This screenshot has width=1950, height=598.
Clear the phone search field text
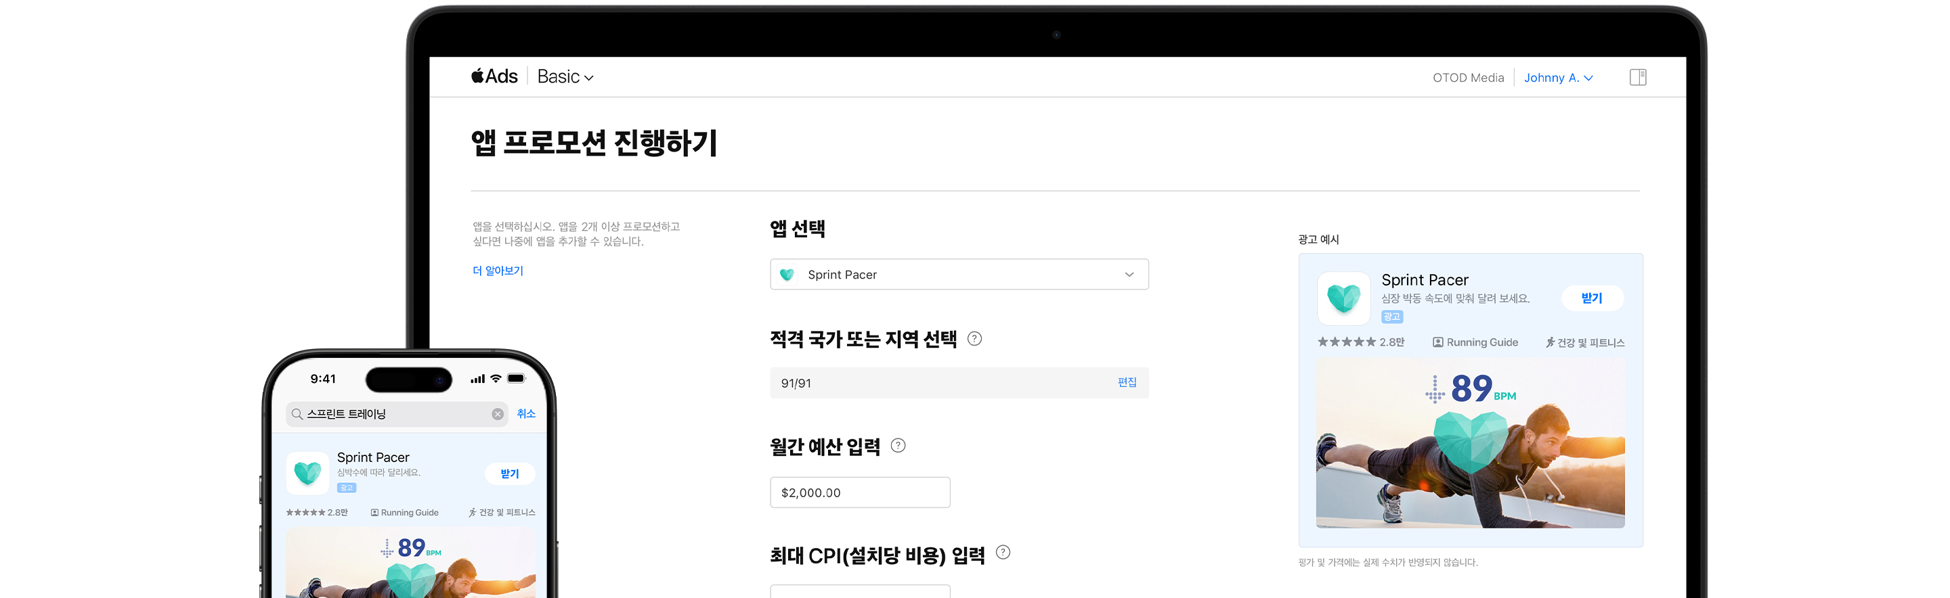498,414
